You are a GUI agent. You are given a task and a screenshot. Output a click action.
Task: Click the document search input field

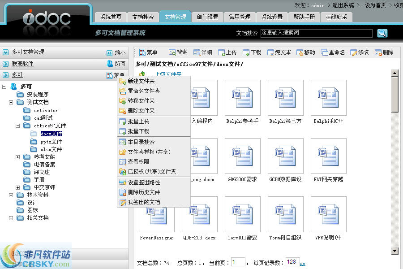(316, 33)
